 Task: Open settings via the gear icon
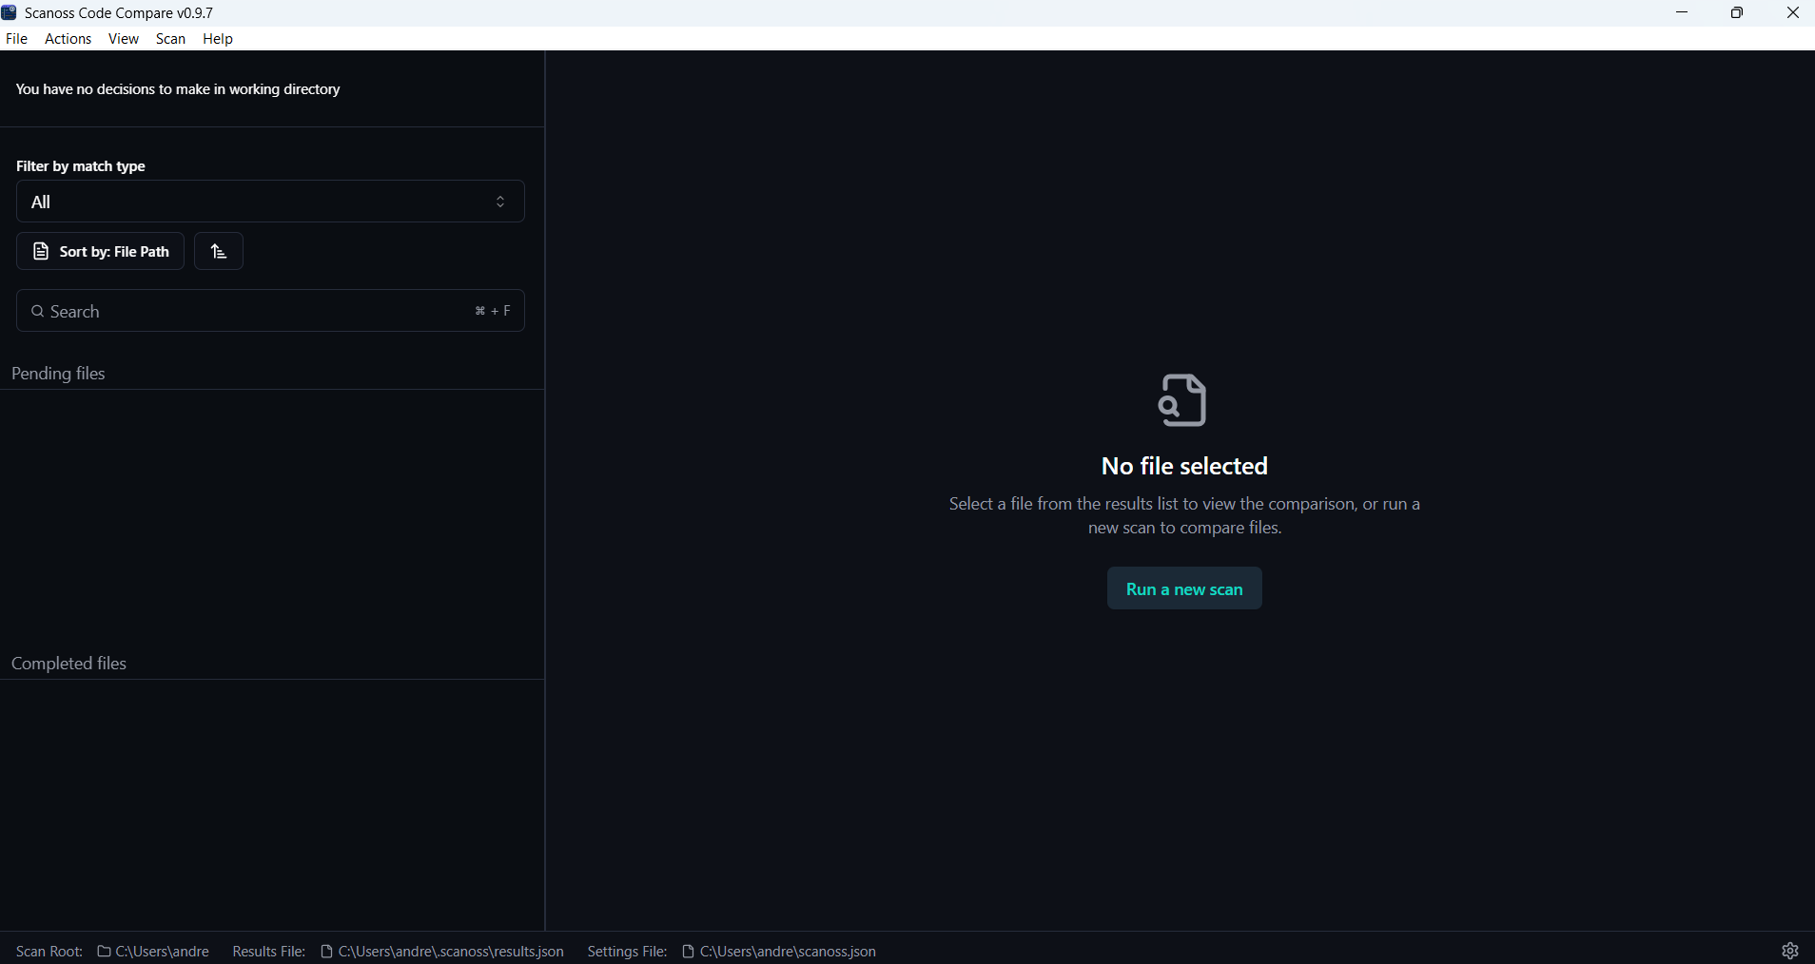[1790, 951]
